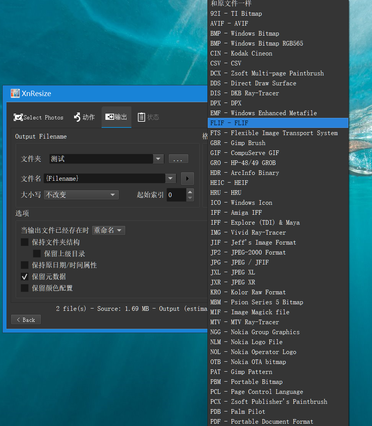
Task: Select PAT - Gimp Pattern format
Action: (278, 372)
